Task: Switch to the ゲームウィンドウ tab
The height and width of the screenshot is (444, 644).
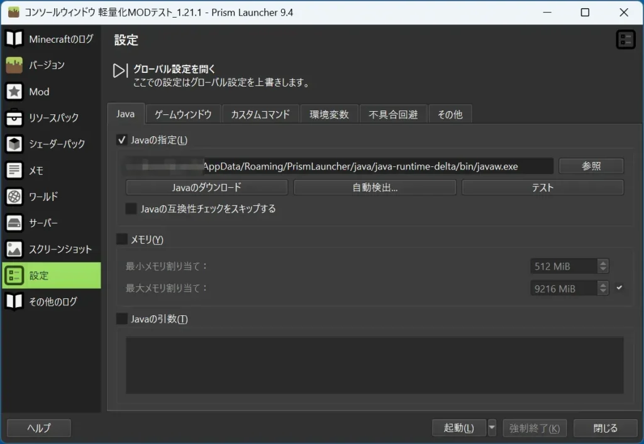Action: (184, 114)
